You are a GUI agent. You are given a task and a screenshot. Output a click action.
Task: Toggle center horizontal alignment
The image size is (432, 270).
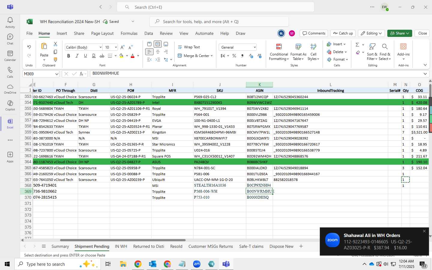click(x=157, y=52)
